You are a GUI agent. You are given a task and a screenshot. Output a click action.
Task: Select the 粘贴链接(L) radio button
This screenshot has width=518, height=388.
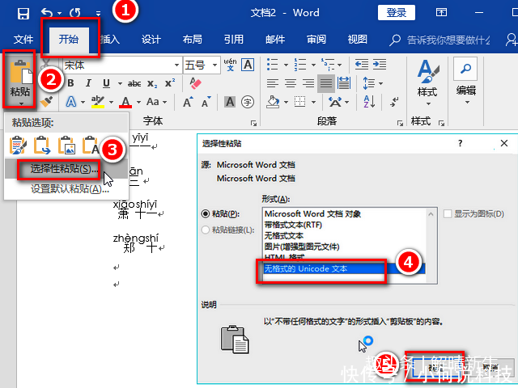[205, 230]
